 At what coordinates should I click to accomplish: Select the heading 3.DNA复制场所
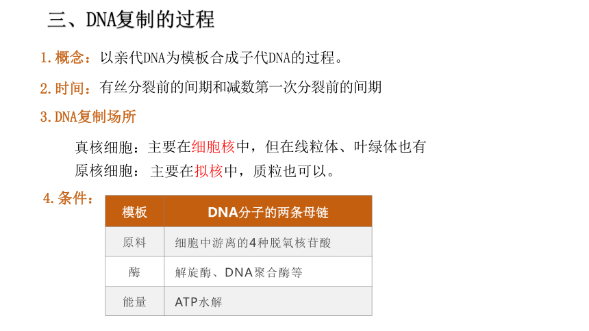pos(88,117)
